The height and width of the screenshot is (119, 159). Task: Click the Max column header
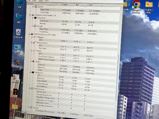(95, 5)
